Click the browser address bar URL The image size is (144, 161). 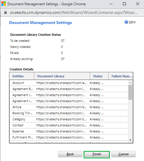(74, 12)
